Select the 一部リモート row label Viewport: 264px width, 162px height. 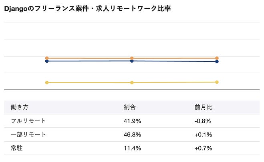point(28,134)
